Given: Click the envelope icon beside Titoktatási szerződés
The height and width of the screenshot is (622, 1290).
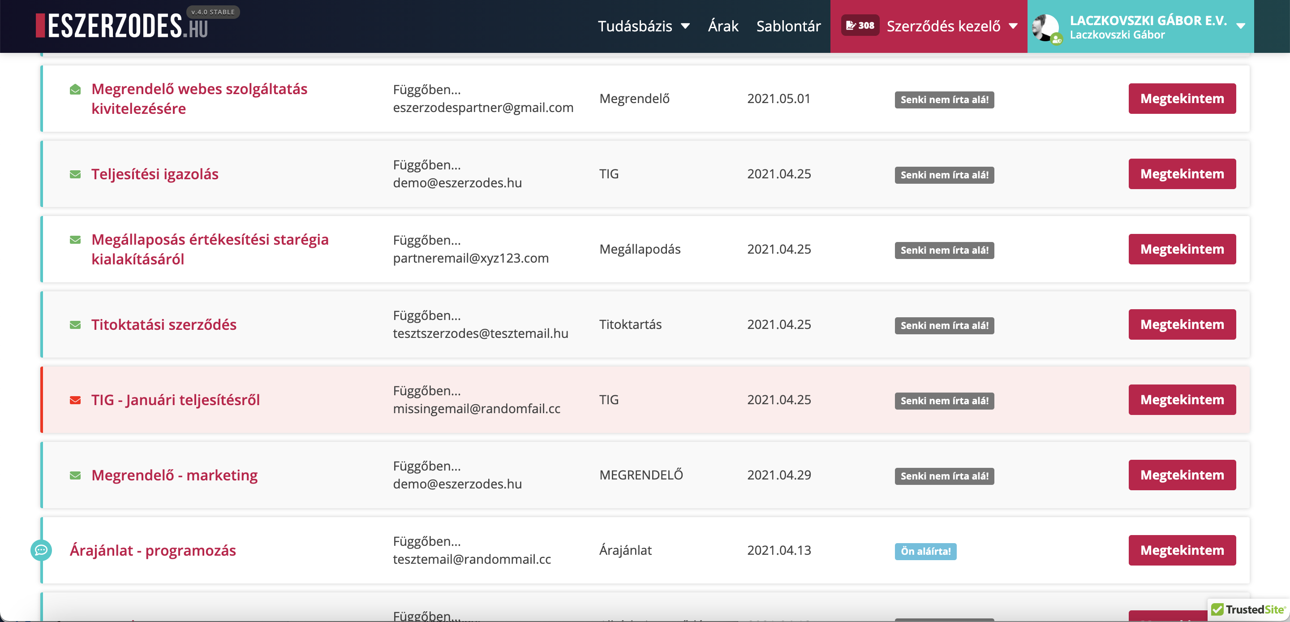Looking at the screenshot, I should 75,325.
